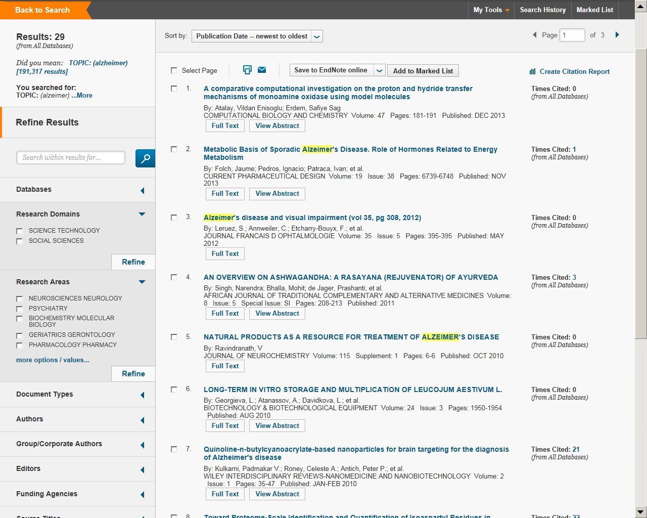The width and height of the screenshot is (647, 518).
Task: Open the Sort by dropdown
Action: click(x=257, y=36)
